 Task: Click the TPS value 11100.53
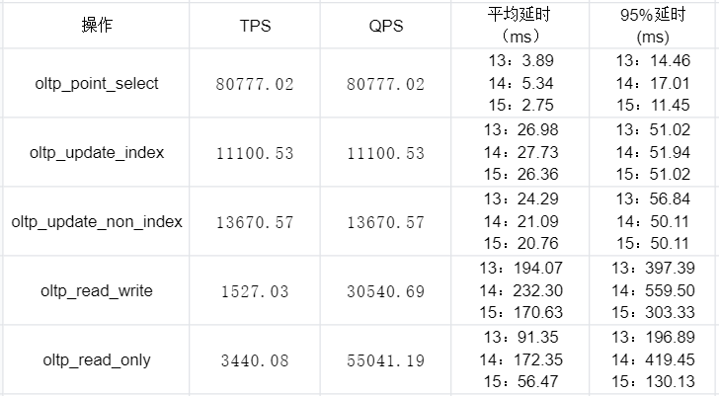[x=255, y=152]
